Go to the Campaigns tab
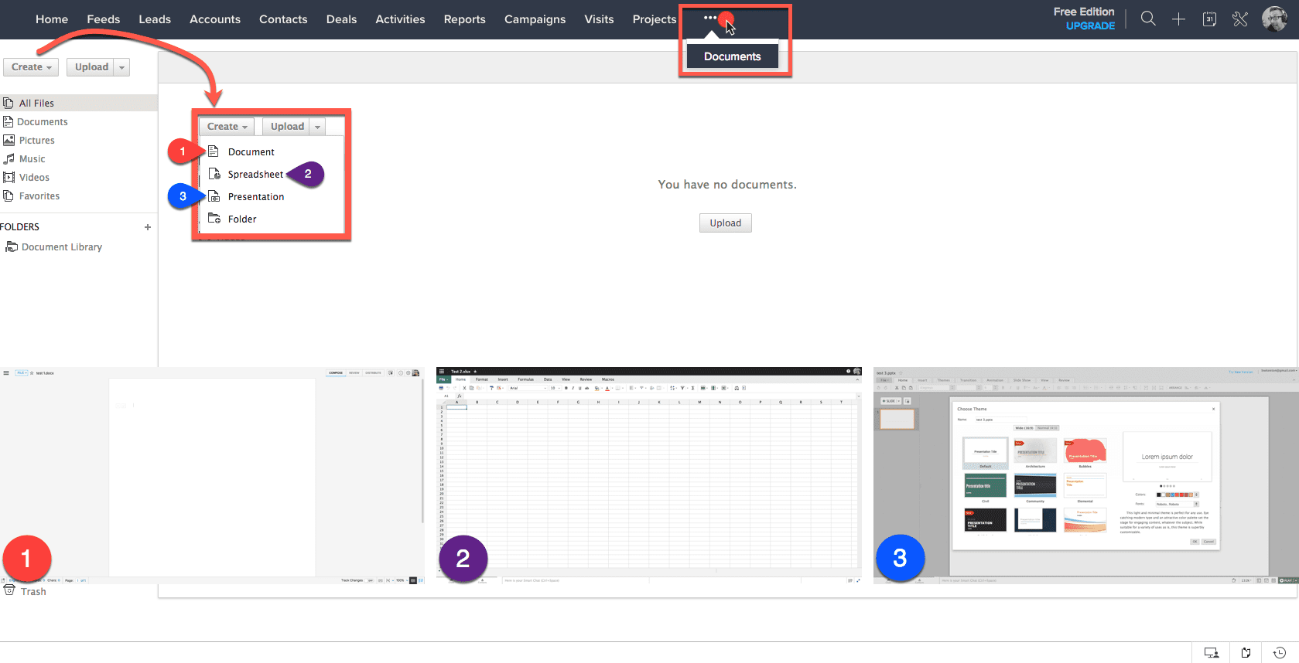This screenshot has width=1299, height=663. (535, 19)
